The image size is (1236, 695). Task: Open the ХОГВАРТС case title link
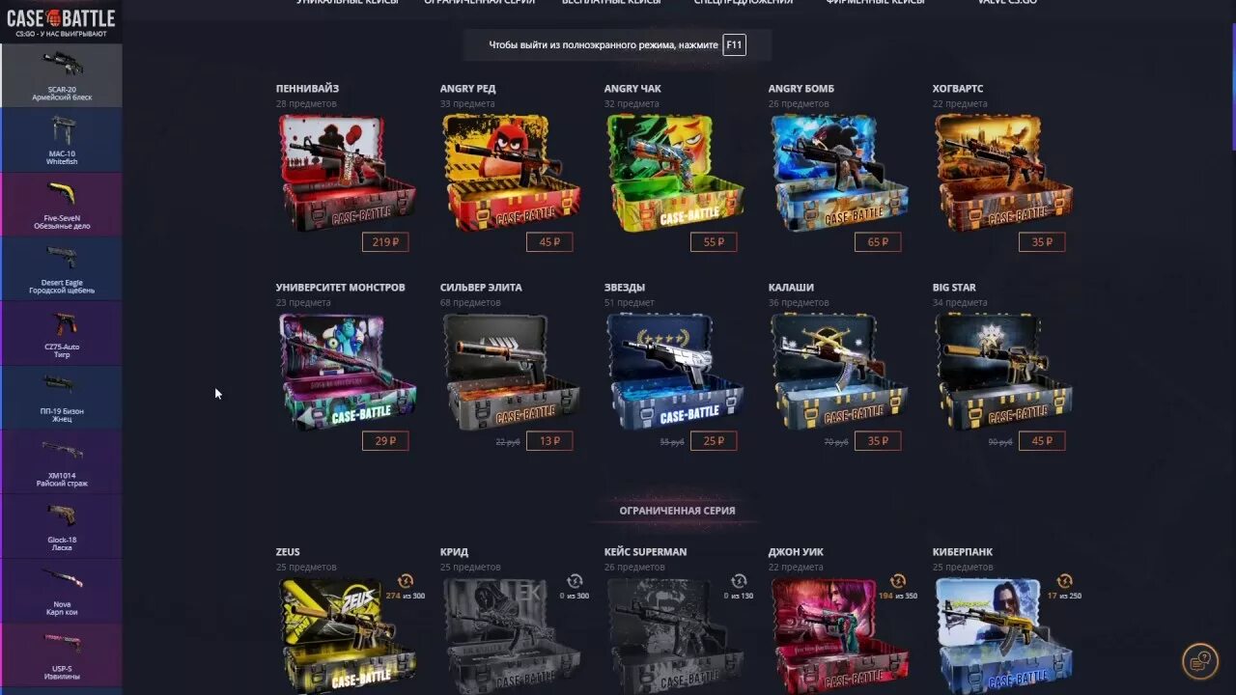click(x=958, y=89)
